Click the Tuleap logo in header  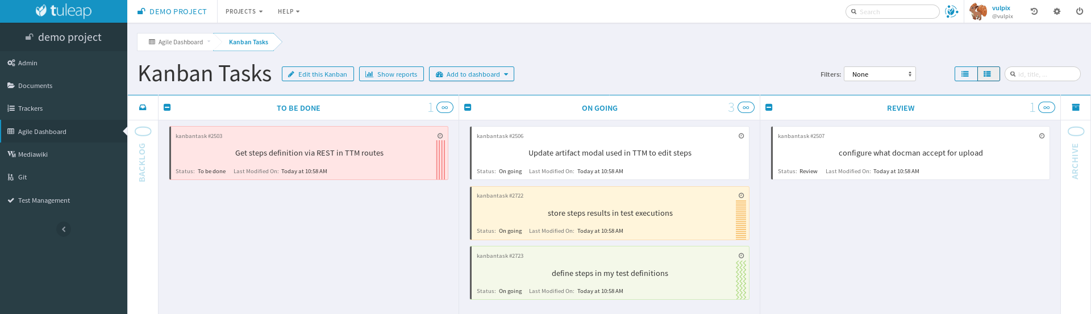point(63,11)
